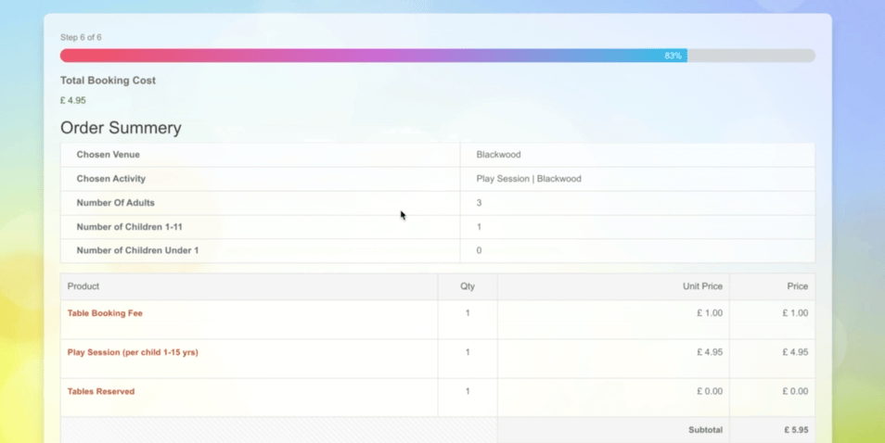Click the 'Total Booking Cost' heading

[x=108, y=81]
